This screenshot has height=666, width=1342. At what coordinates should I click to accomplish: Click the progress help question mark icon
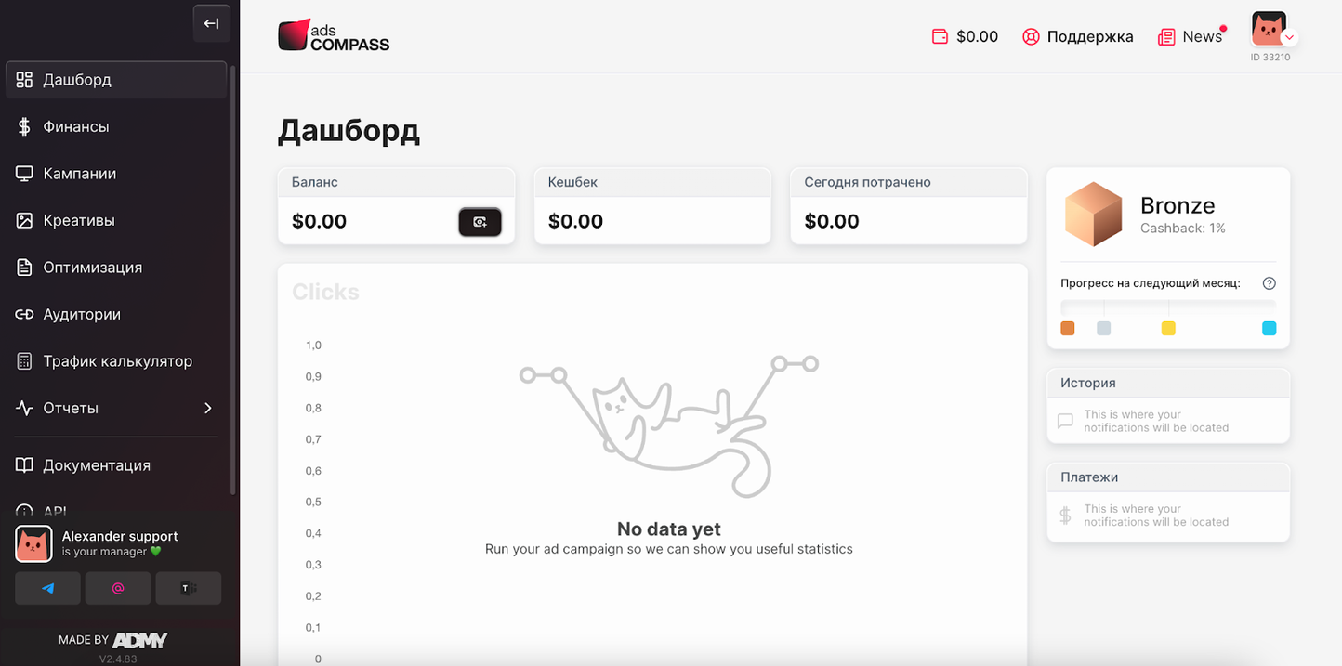click(x=1270, y=283)
